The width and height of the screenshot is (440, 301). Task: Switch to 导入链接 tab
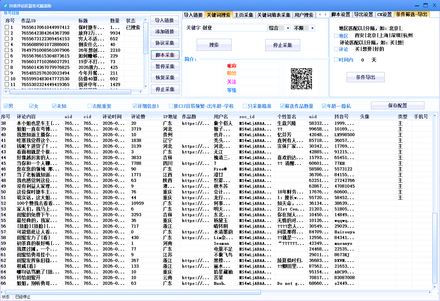(193, 15)
